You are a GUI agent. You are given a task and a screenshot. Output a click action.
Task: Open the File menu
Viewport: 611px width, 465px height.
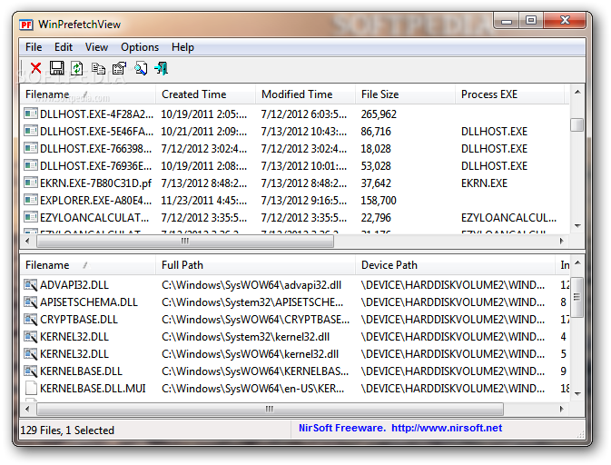[x=34, y=47]
